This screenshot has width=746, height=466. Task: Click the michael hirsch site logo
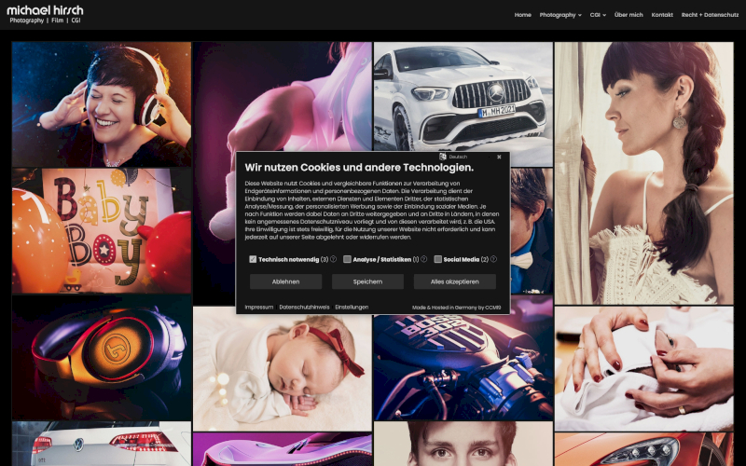pos(45,14)
